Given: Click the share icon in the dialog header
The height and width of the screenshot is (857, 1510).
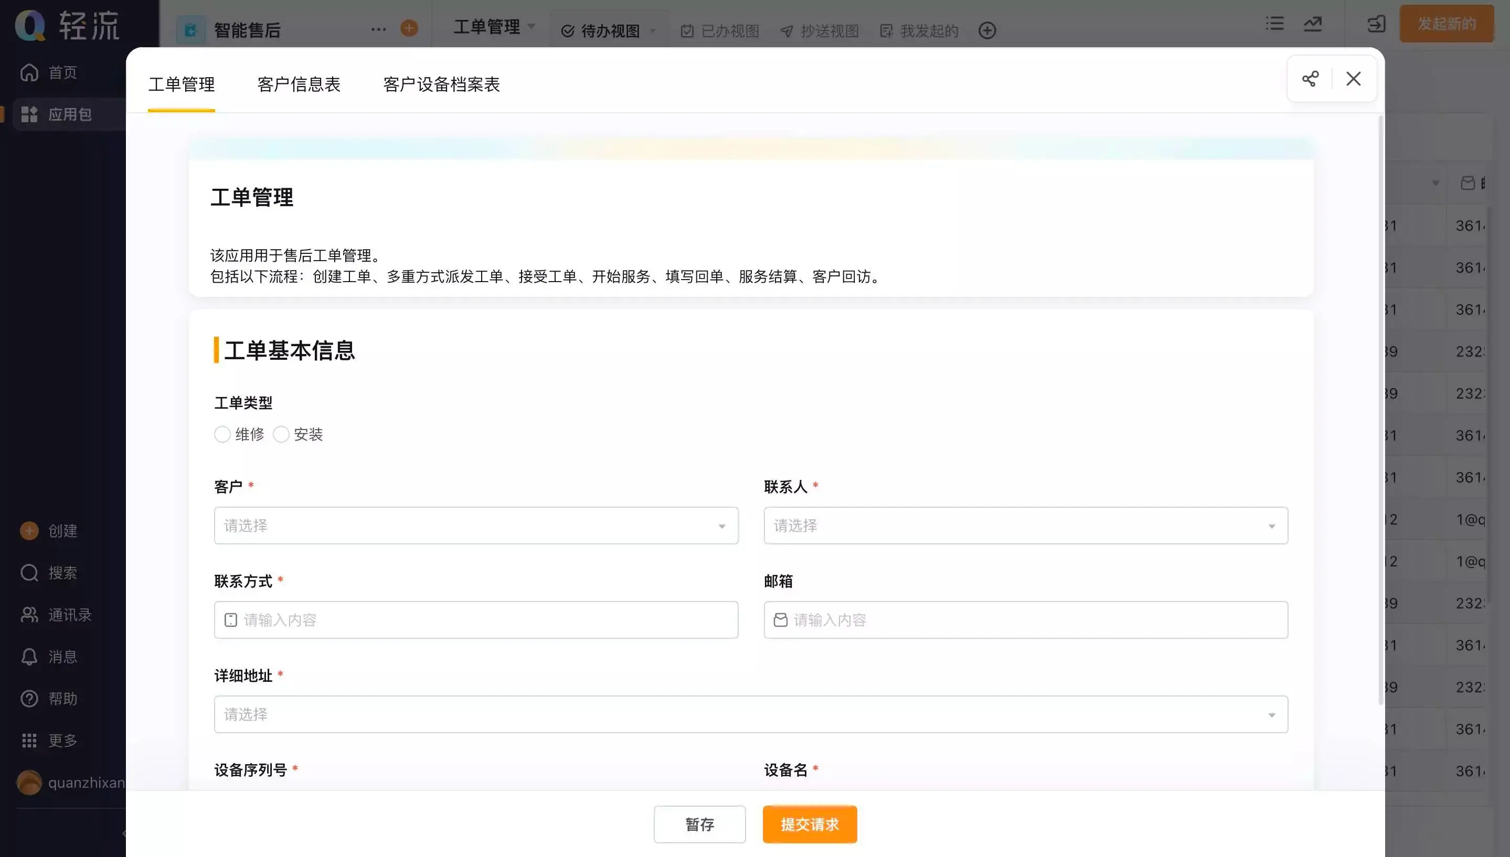Looking at the screenshot, I should (1310, 79).
